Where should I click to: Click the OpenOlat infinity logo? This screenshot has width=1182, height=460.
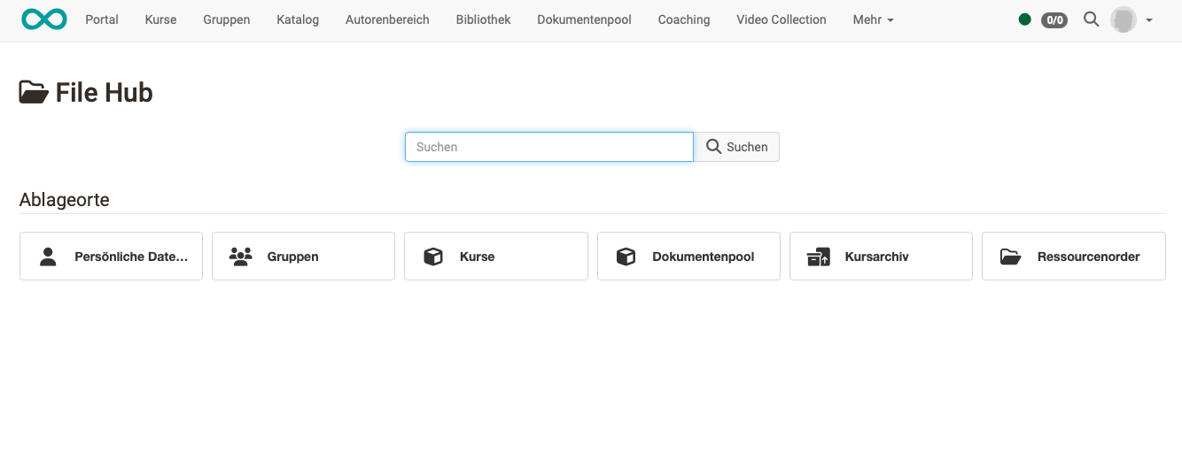point(44,19)
